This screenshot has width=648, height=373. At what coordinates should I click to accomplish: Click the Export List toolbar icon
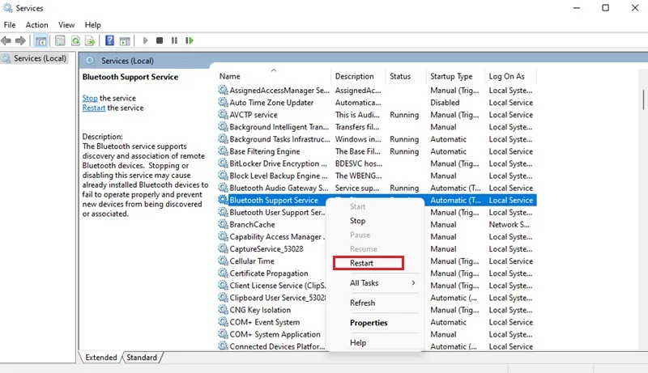90,40
